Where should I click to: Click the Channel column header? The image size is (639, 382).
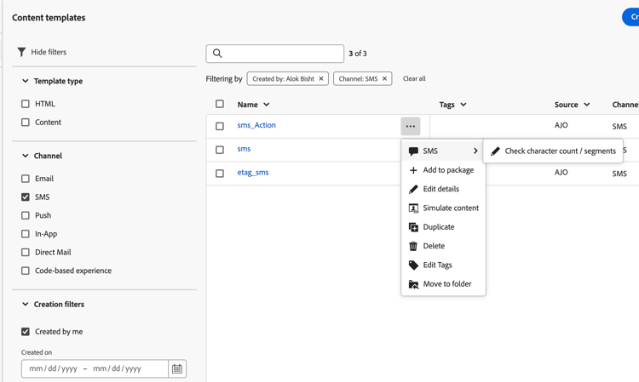click(625, 105)
